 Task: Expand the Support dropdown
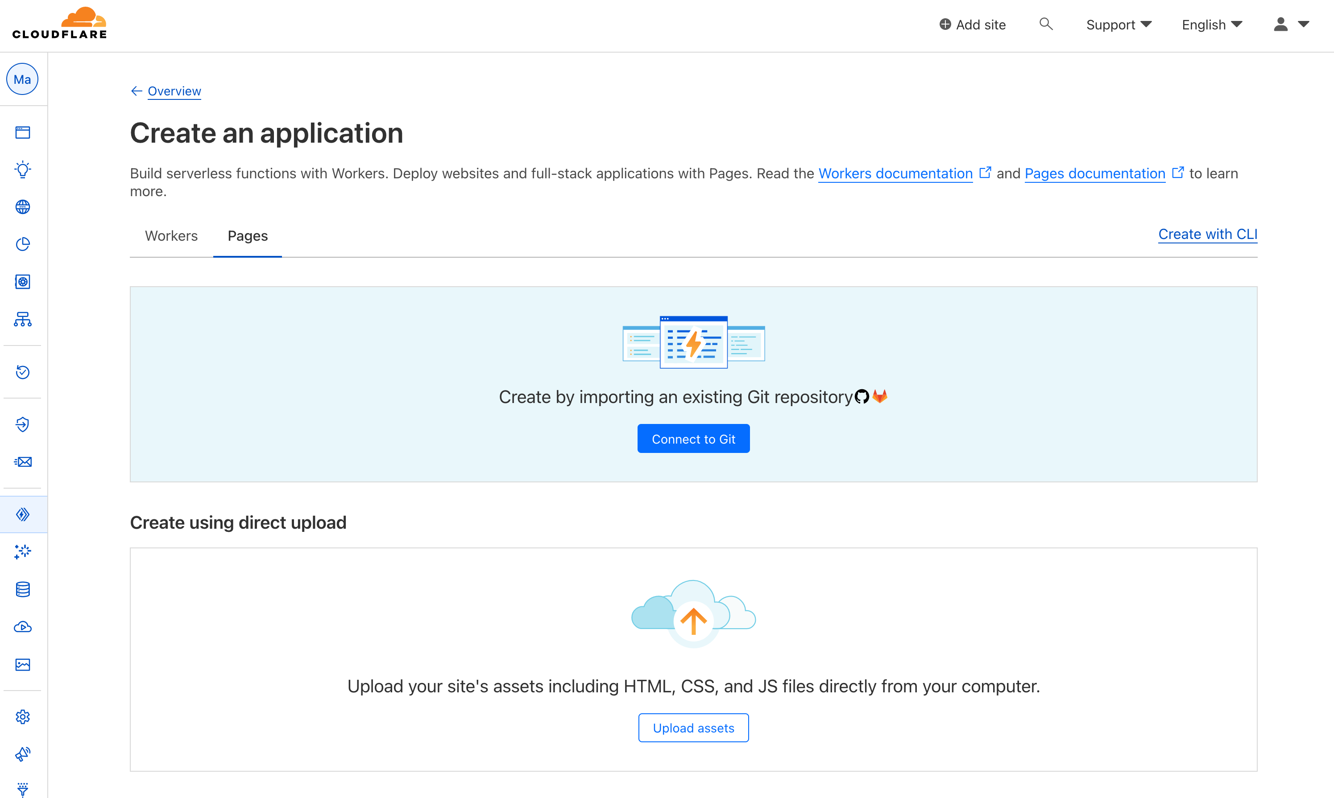1118,25
